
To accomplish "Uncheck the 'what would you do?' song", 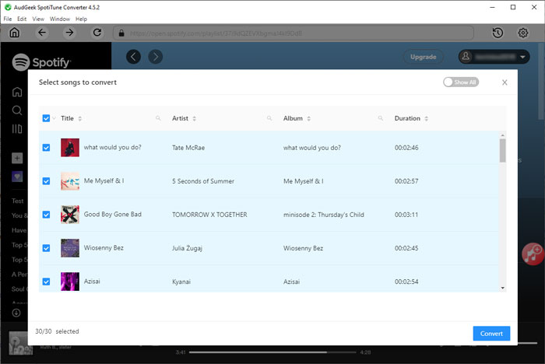I will coord(46,148).
